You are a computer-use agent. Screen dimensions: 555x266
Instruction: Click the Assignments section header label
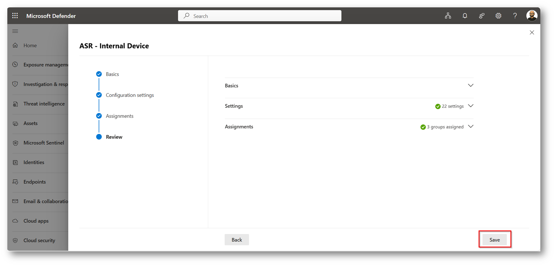[239, 127]
